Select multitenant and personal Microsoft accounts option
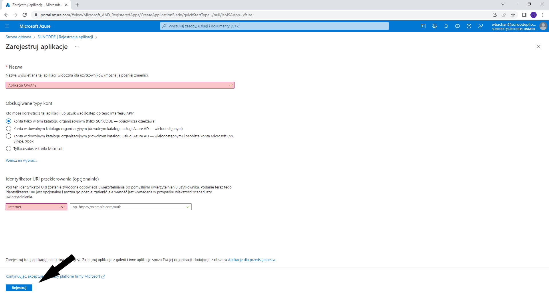The height and width of the screenshot is (297, 549). (9, 136)
